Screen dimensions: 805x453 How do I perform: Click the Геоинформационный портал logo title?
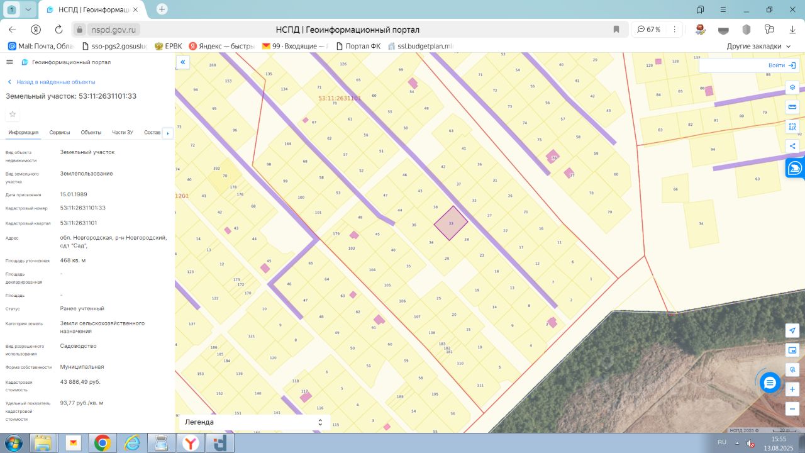[x=66, y=62]
